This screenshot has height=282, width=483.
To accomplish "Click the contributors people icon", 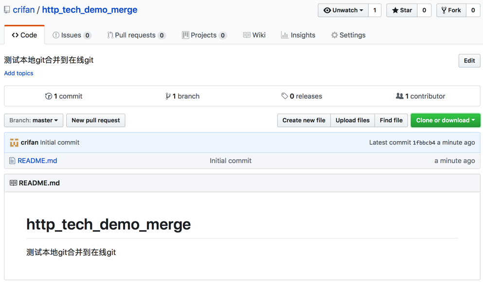I will pyautogui.click(x=399, y=96).
